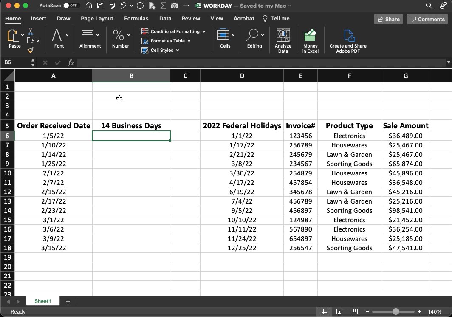Open the Format as Table dropdown
The image size is (452, 317).
166,41
